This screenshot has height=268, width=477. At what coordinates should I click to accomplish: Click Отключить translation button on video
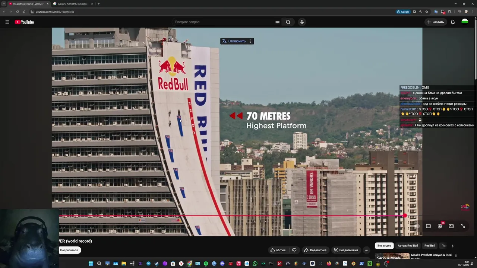(234, 41)
